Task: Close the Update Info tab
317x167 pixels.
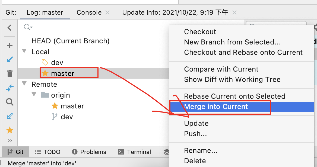Action: (x=235, y=12)
